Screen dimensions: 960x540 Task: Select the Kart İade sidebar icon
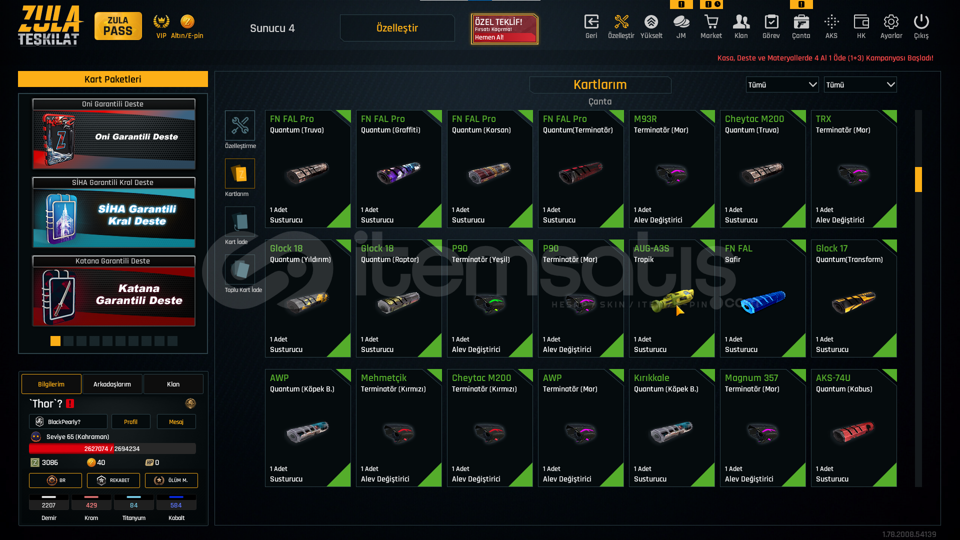240,221
